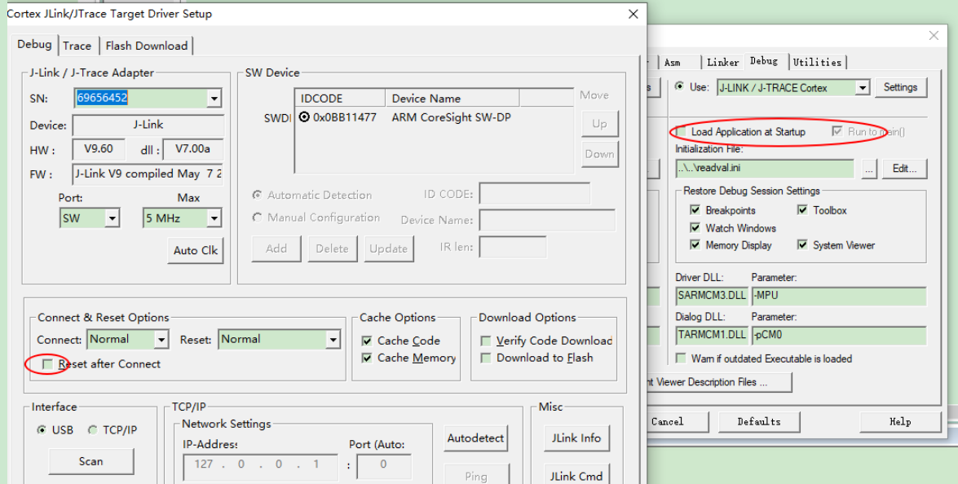Click the Help button
The image size is (958, 484).
click(x=900, y=422)
